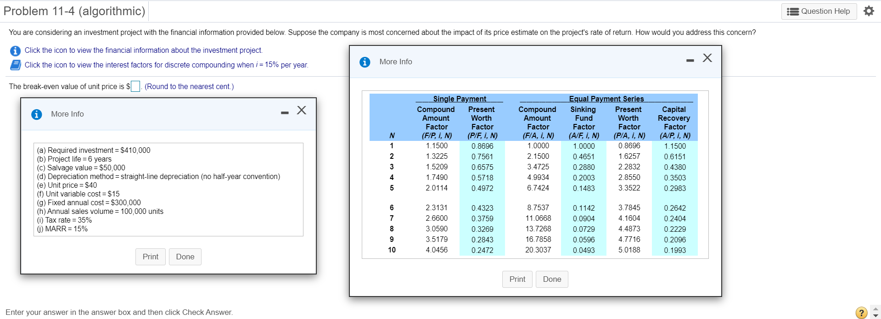Click the (A/P, i, N) value 0.2642
881x319 pixels.
[x=675, y=208]
